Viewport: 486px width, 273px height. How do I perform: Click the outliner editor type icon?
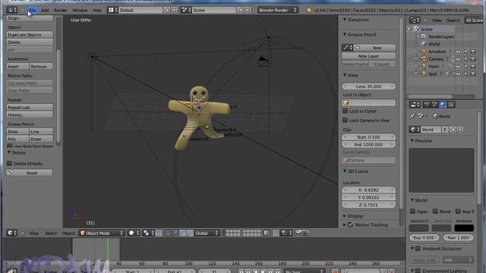click(415, 20)
